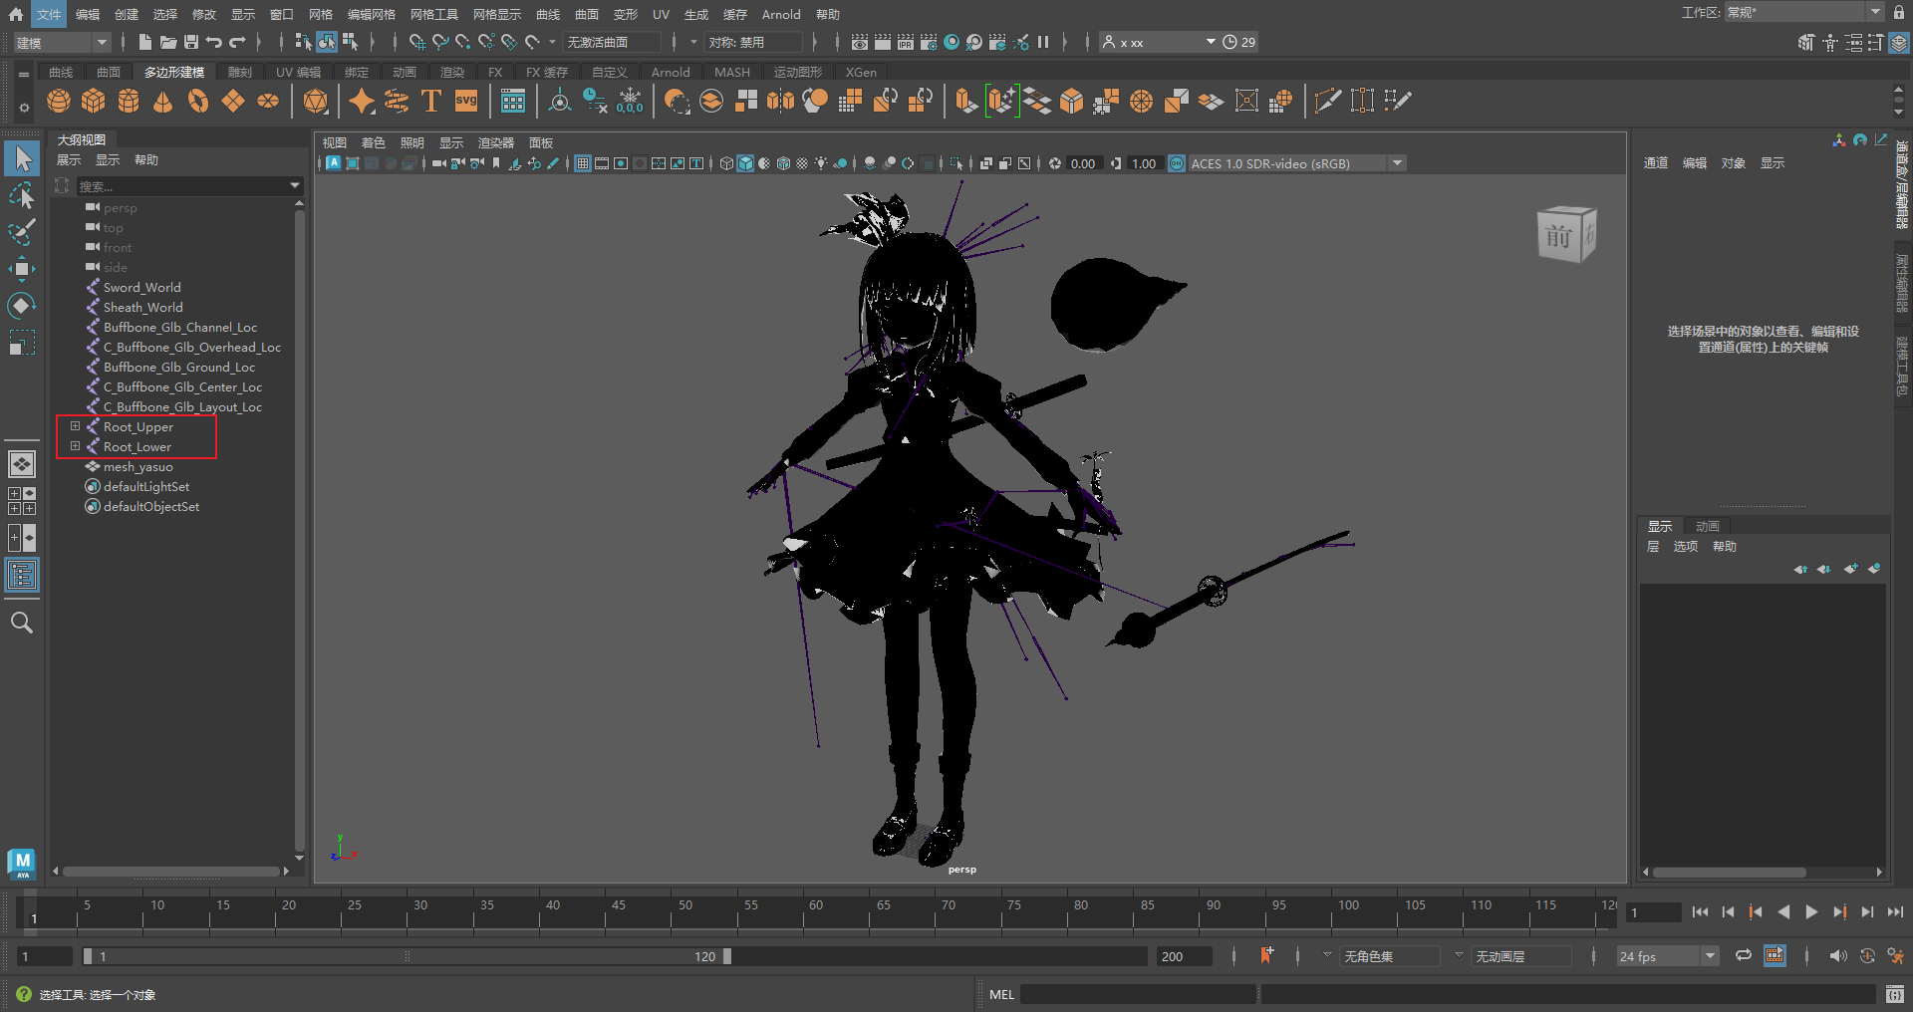Create a polygon torus from the shelf
The height and width of the screenshot is (1012, 1913).
tap(198, 101)
